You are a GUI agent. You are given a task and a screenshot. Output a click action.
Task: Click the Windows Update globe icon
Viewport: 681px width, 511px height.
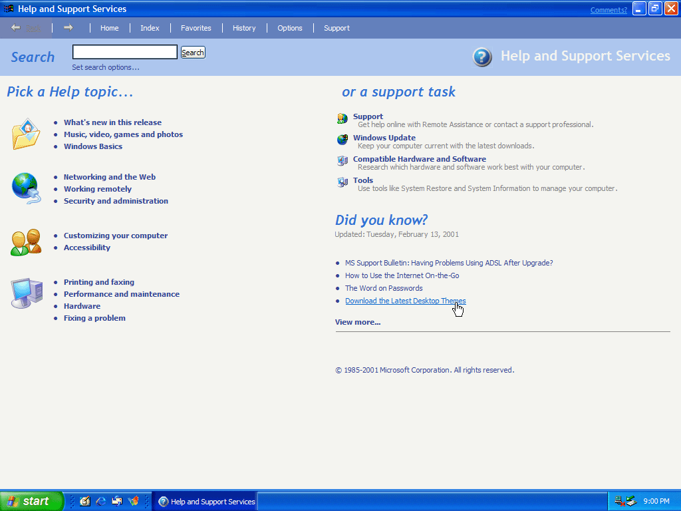342,140
